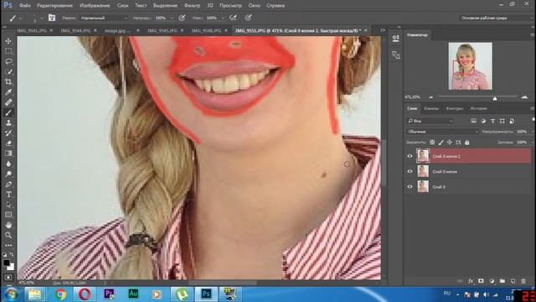Enable airbrush mode in options bar
The width and height of the screenshot is (536, 302).
click(x=233, y=18)
